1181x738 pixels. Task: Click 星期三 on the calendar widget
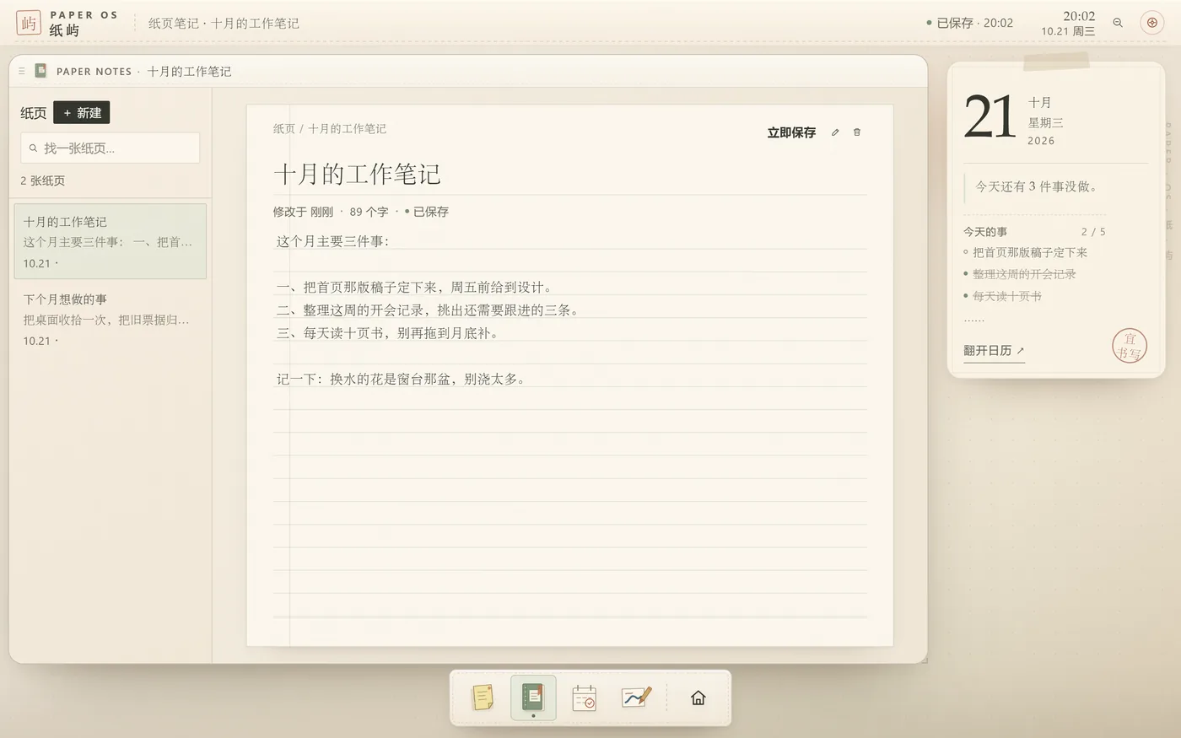[1045, 122]
